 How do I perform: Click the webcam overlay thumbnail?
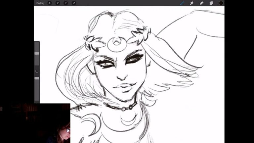point(35,123)
